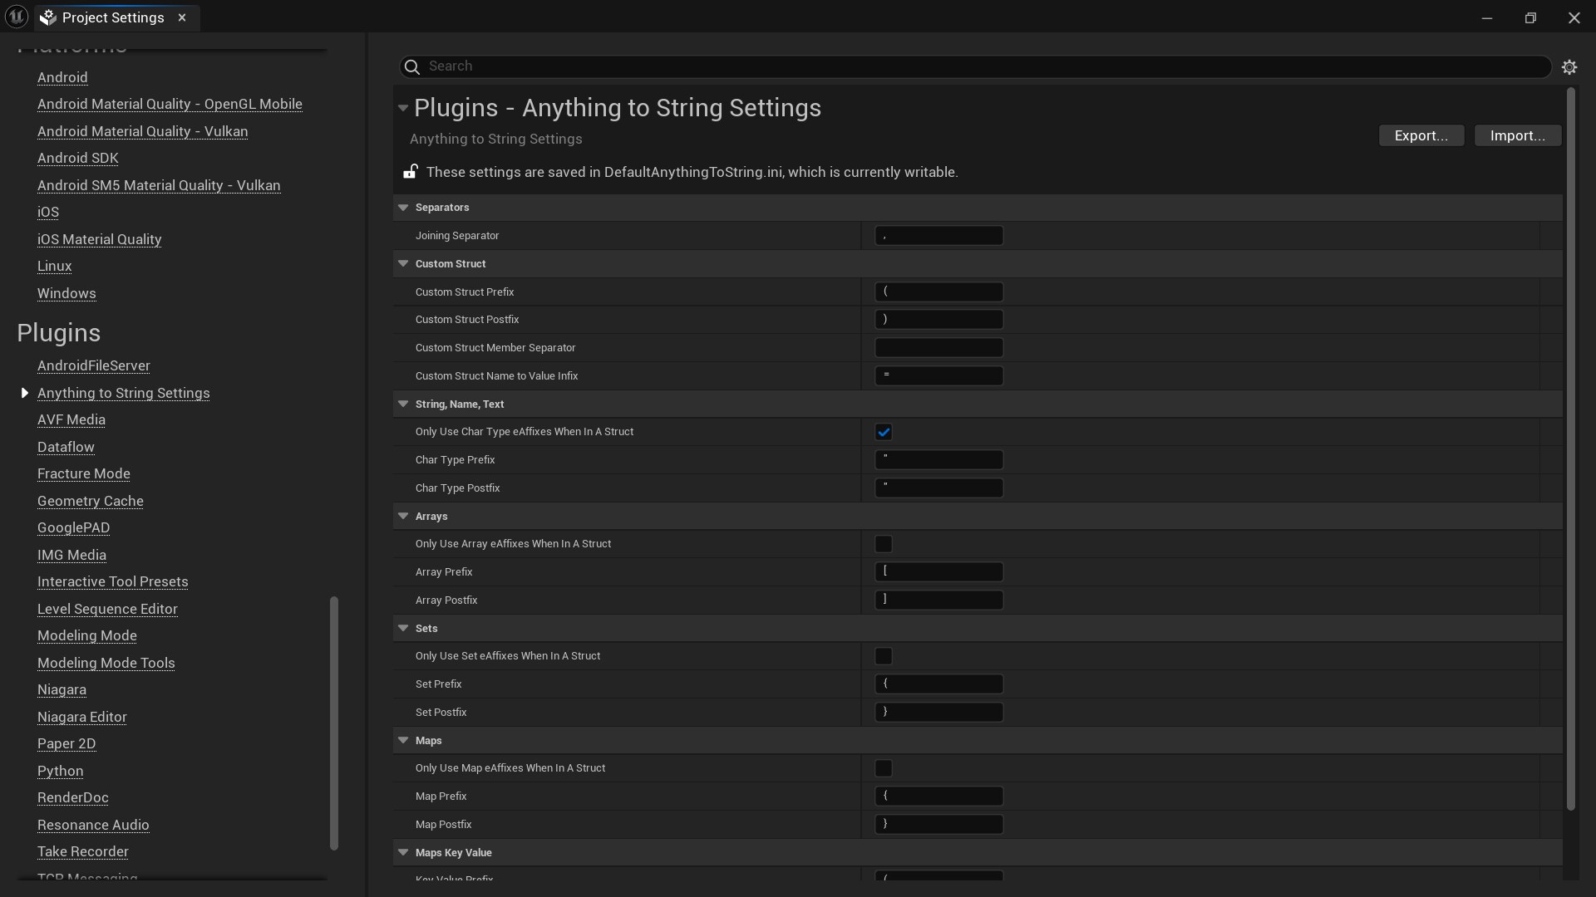This screenshot has width=1596, height=897.
Task: Open Niagara Editor settings
Action: [82, 717]
